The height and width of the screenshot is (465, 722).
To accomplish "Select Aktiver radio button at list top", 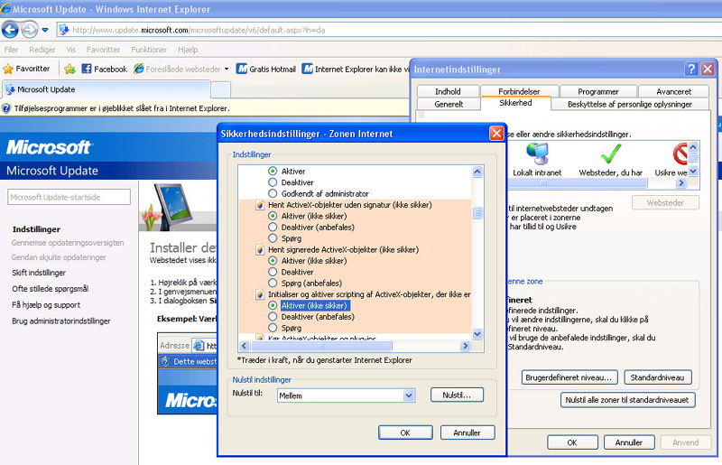I will pos(273,171).
